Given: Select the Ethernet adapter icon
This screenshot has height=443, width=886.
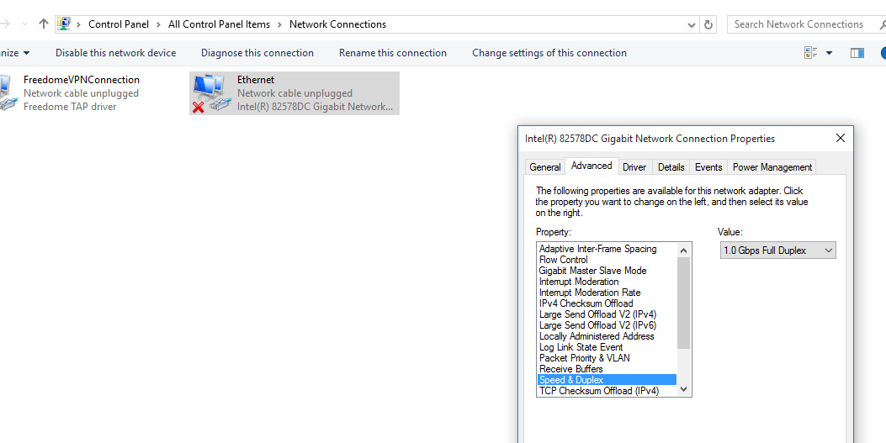Looking at the screenshot, I should click(212, 93).
